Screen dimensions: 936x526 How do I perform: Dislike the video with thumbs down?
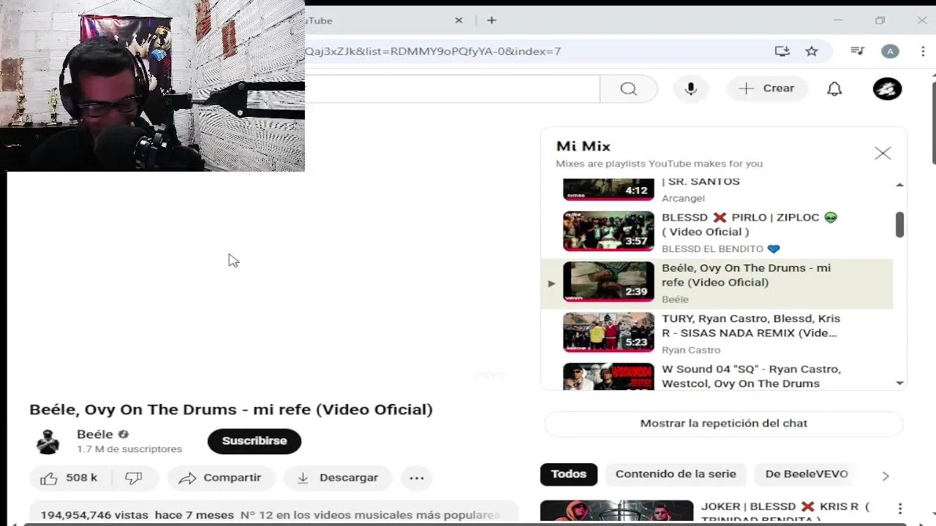click(134, 478)
